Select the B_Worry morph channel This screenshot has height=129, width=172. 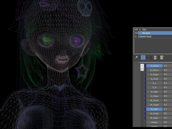pos(154,70)
